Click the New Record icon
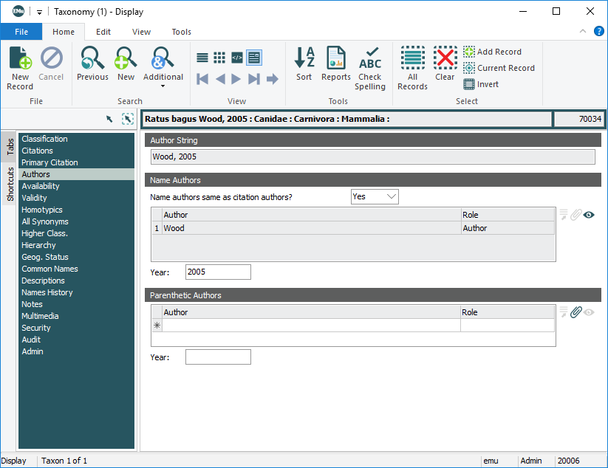 coord(20,58)
